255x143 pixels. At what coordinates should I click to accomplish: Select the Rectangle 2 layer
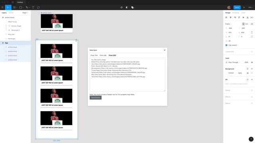(x=15, y=30)
